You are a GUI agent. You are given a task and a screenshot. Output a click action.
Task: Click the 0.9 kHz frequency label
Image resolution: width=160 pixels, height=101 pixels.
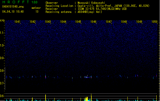coord(2,58)
